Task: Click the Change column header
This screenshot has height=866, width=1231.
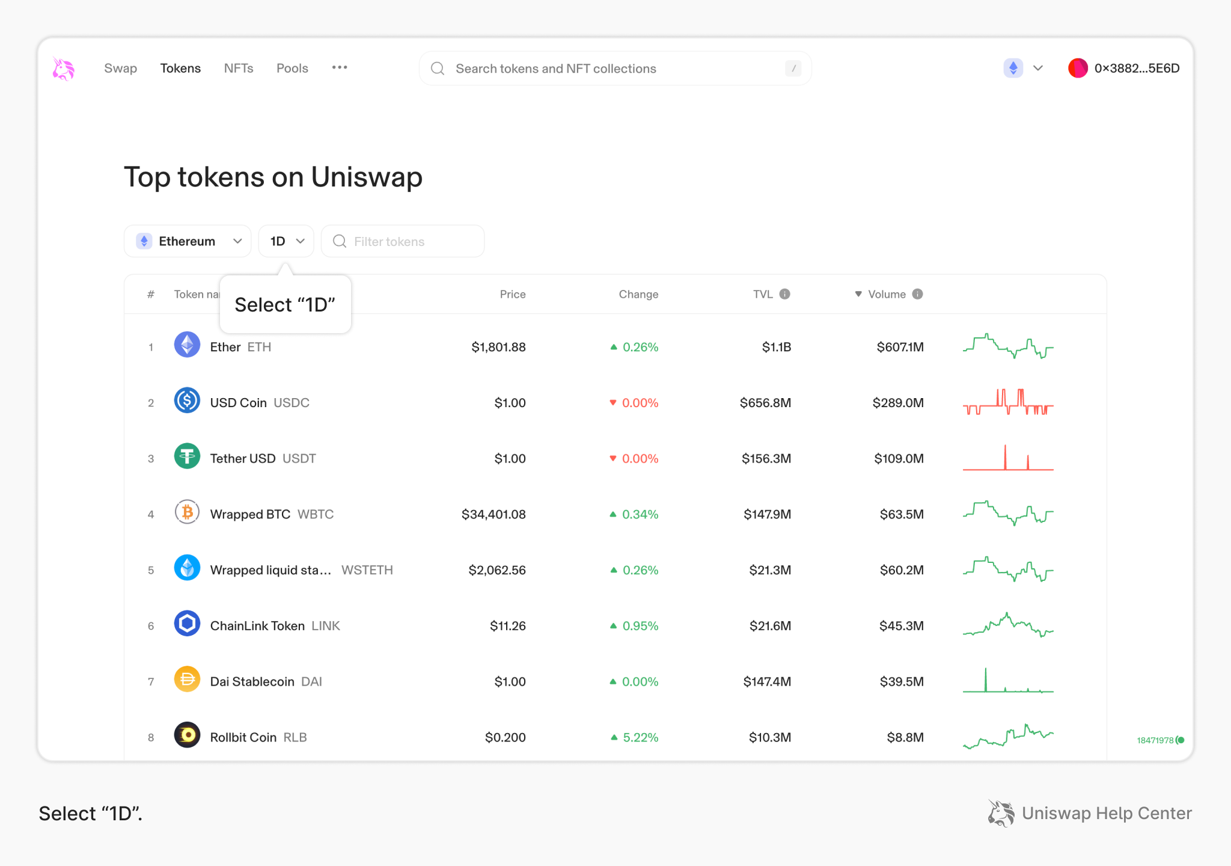Action: click(x=638, y=294)
